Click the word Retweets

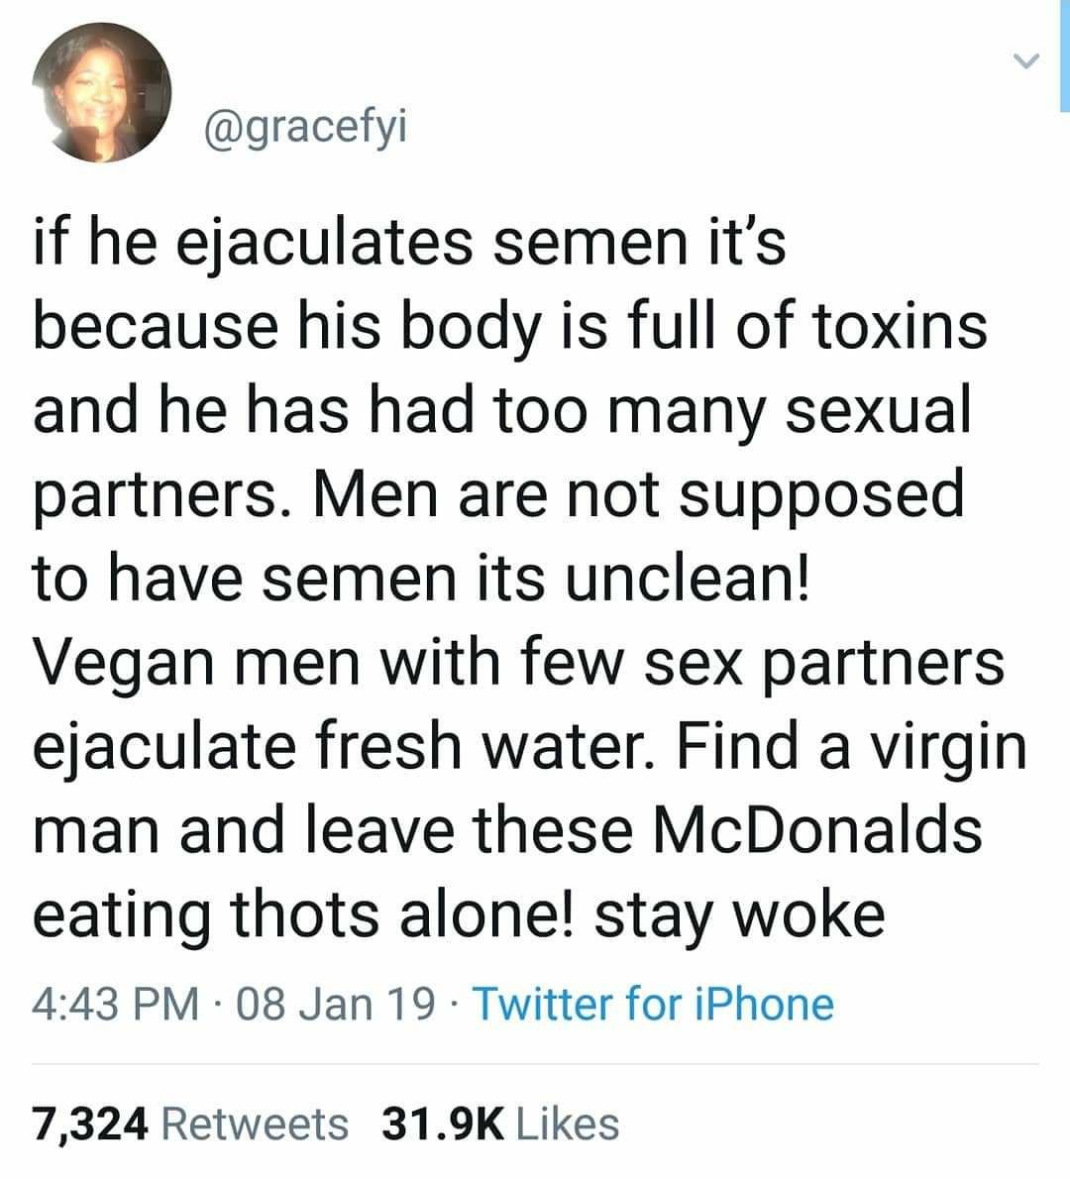pyautogui.click(x=255, y=1124)
